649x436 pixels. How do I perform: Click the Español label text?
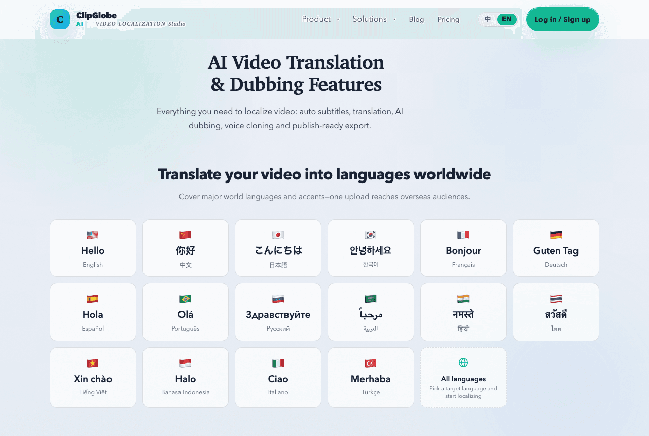tap(93, 329)
